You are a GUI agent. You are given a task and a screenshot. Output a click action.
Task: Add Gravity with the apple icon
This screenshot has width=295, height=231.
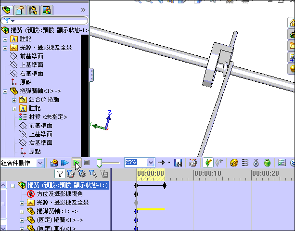coord(267,163)
